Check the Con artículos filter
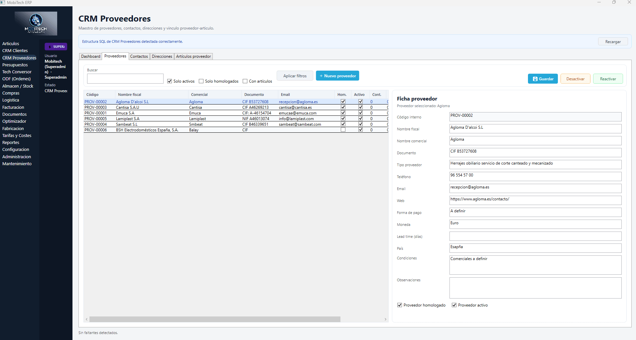Image resolution: width=636 pixels, height=340 pixels. (x=245, y=81)
